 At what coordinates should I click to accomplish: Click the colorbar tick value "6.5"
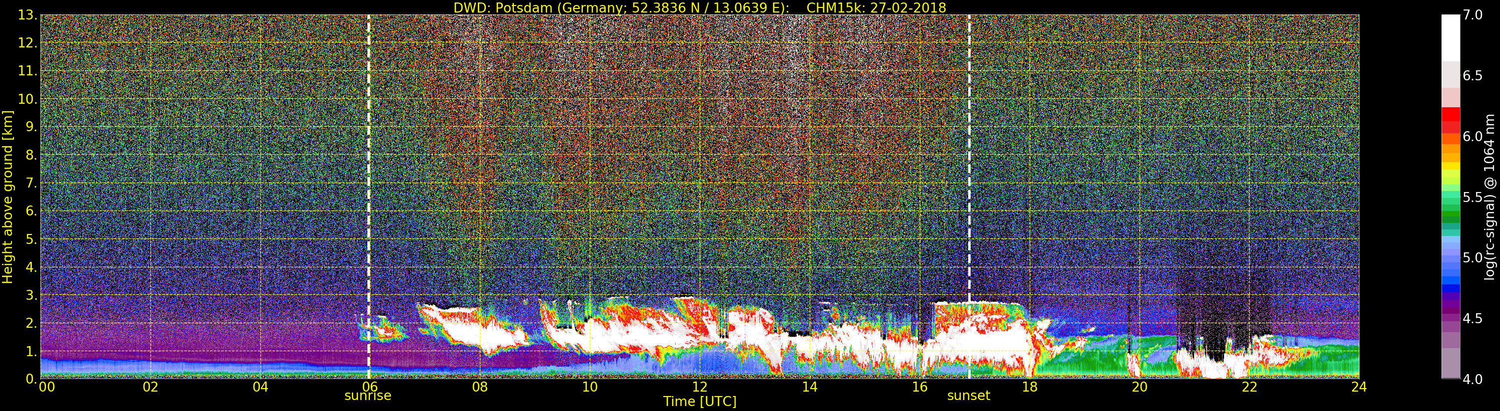click(1473, 76)
